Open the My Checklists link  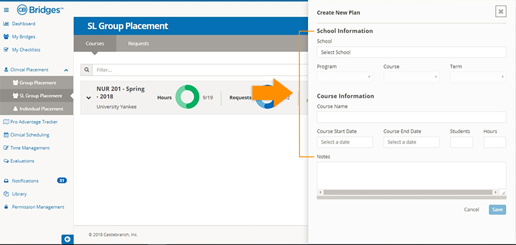pyautogui.click(x=26, y=49)
